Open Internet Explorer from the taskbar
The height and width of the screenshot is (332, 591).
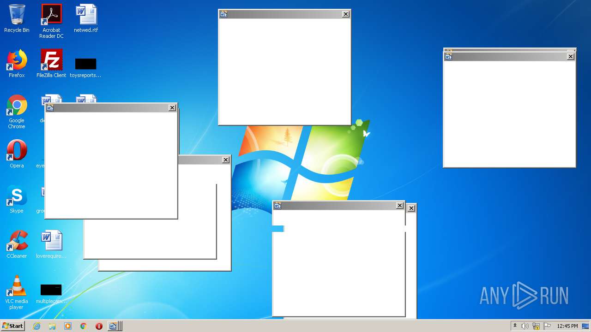point(36,326)
